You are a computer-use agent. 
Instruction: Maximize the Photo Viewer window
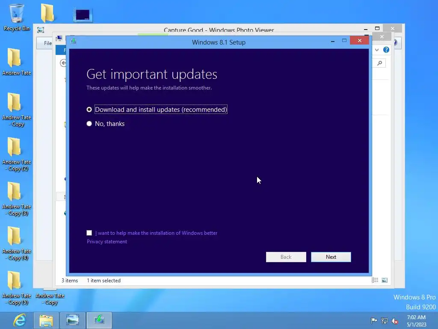point(377,28)
